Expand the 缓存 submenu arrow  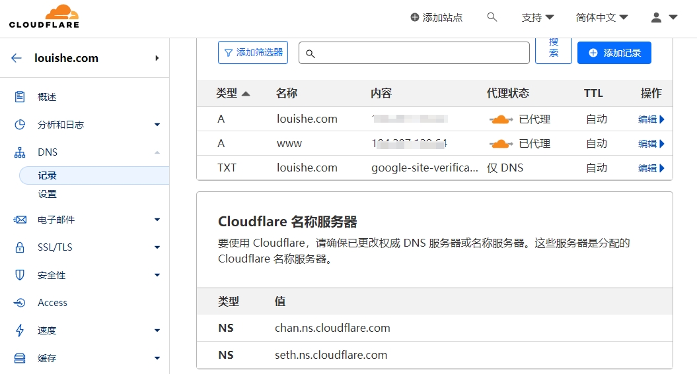click(x=157, y=358)
